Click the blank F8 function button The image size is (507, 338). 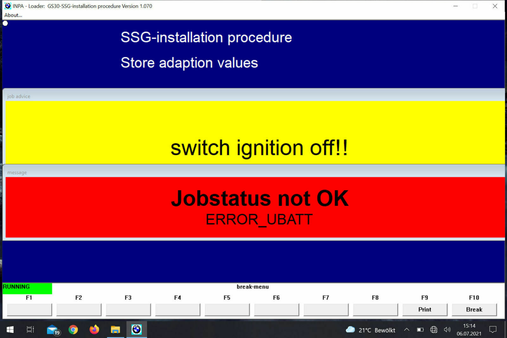pos(375,309)
